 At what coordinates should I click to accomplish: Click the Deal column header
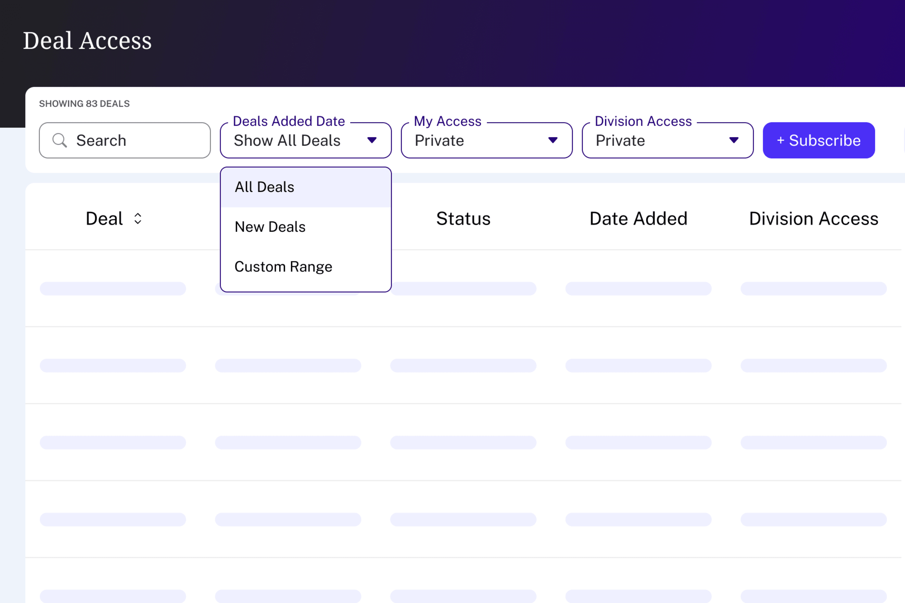(104, 219)
